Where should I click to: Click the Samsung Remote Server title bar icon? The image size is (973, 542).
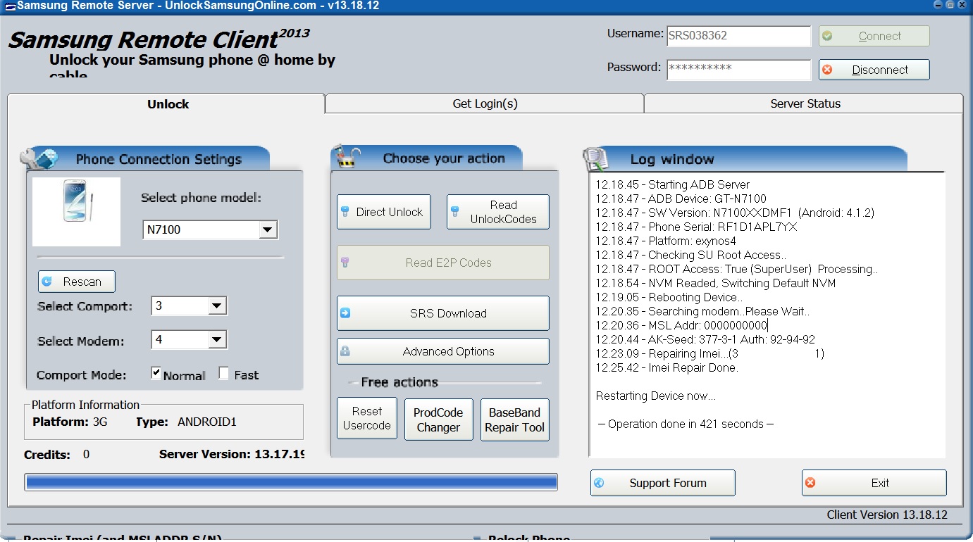coord(9,6)
